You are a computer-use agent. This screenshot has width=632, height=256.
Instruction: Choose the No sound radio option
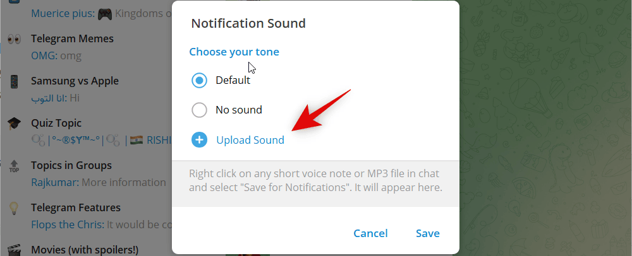click(x=199, y=110)
